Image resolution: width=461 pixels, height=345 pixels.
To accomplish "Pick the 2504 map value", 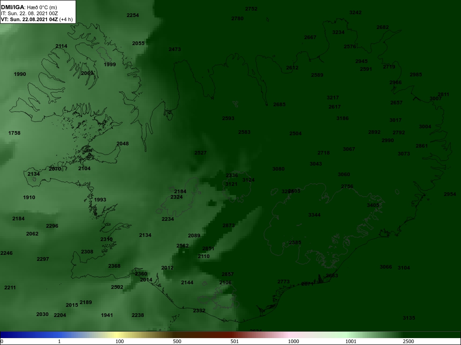I will pos(296,133).
